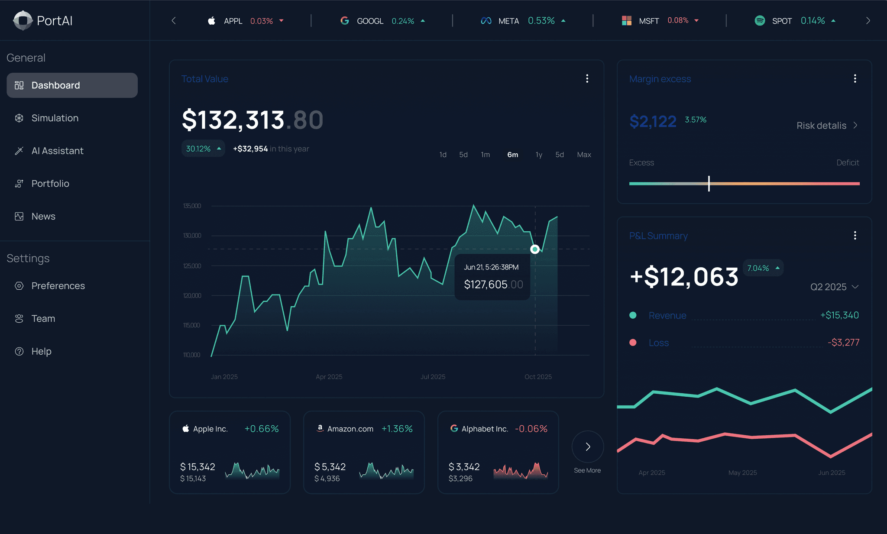Click the Team people icon
Viewport: 887px width, 534px height.
[x=19, y=319]
